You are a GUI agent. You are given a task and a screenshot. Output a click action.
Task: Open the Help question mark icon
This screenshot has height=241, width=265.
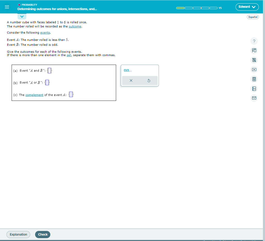[254, 41]
